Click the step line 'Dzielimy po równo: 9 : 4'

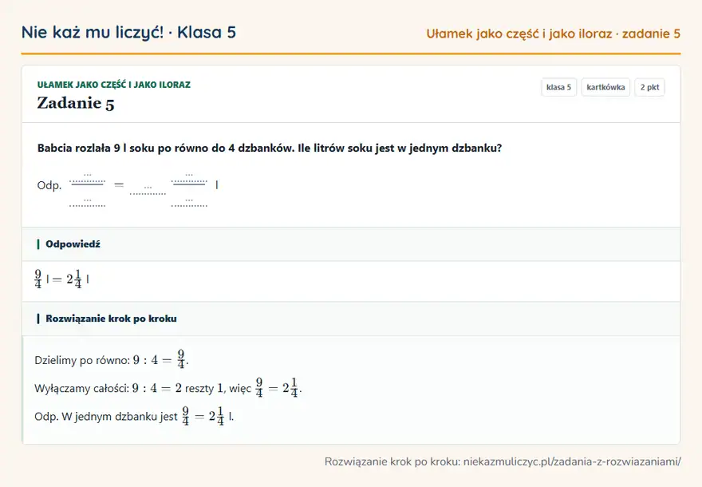coord(112,359)
